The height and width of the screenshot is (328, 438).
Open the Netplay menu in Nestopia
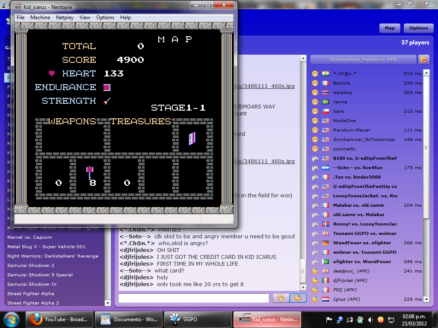65,17
